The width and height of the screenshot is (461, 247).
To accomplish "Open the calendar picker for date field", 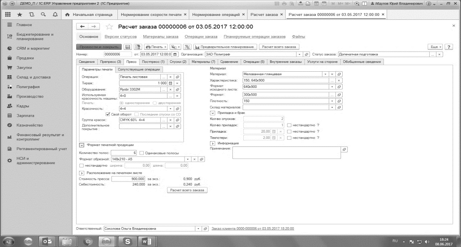I will coord(175,54).
